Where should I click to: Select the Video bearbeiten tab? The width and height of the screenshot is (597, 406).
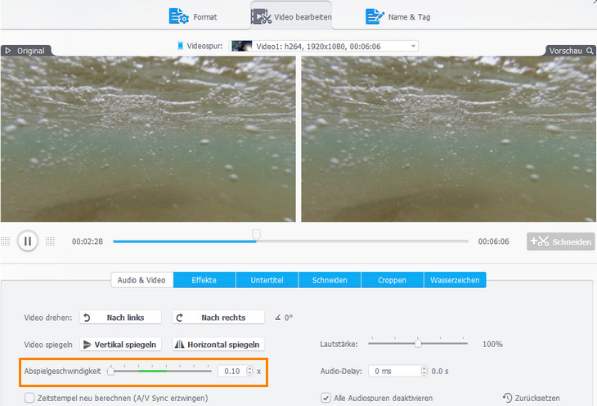click(291, 16)
